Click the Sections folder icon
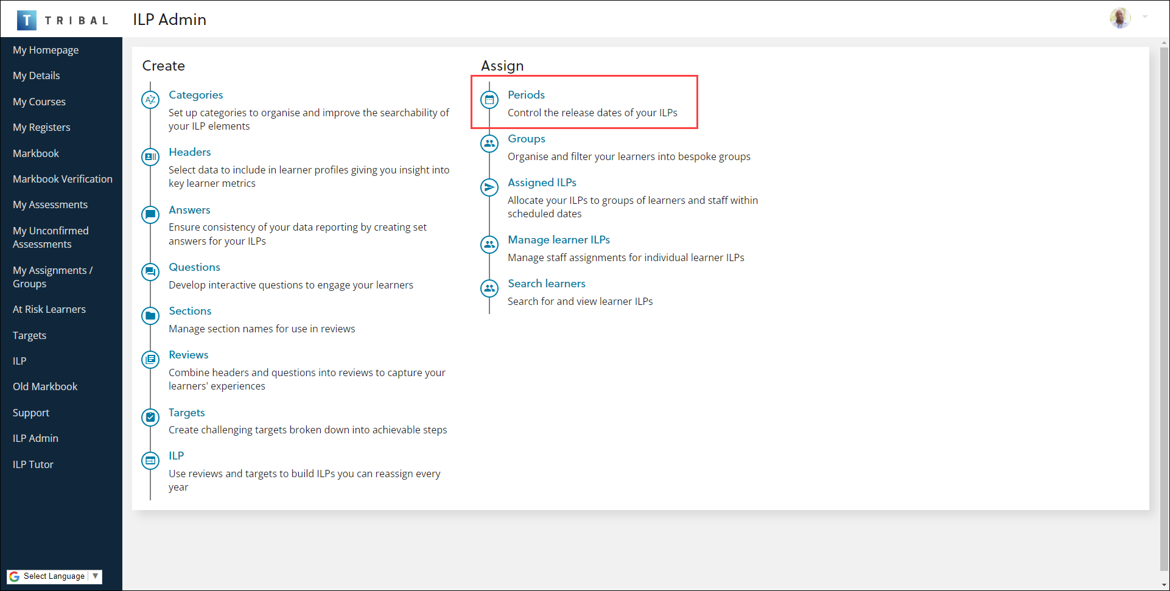The height and width of the screenshot is (591, 1170). [x=150, y=316]
